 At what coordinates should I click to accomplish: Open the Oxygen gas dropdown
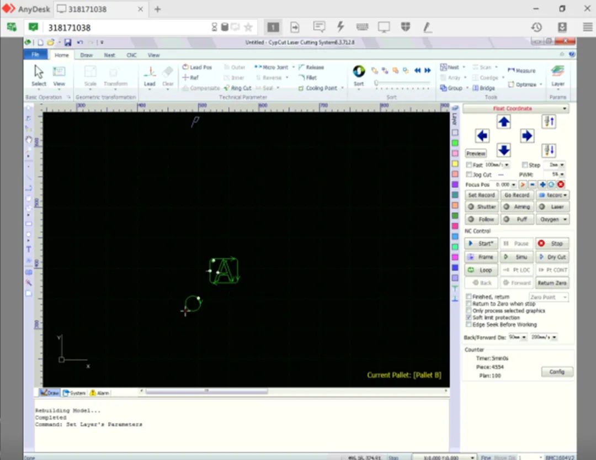click(565, 220)
